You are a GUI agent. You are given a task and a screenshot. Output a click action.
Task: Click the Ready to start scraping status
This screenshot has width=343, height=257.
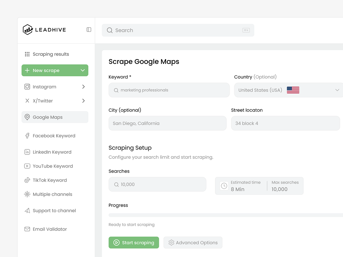coord(131,225)
